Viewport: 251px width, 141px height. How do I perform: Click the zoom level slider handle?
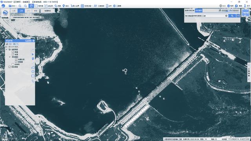(x=41, y=17)
